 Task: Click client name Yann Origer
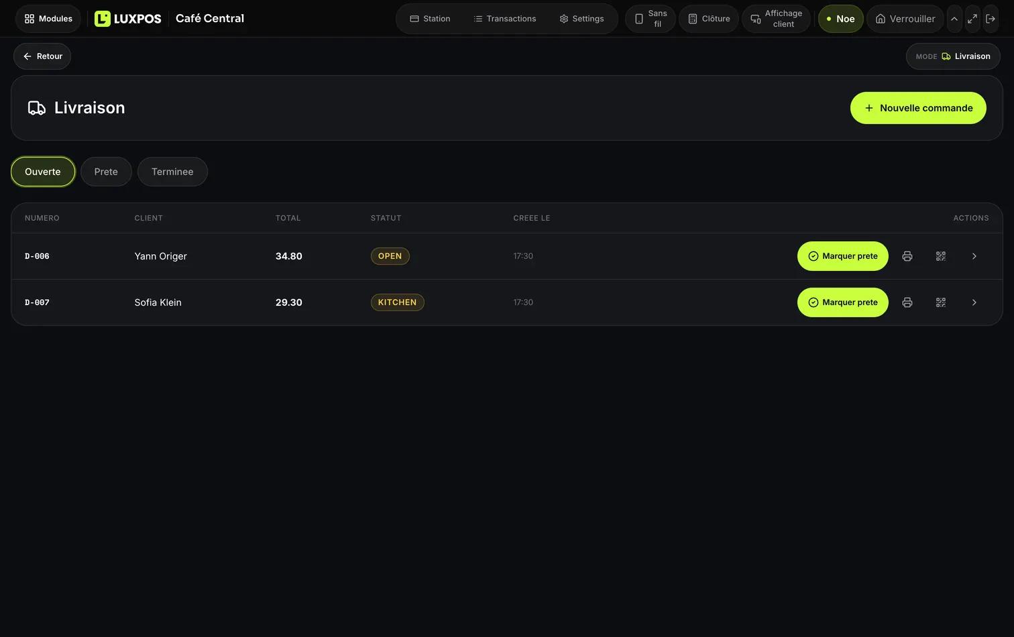(160, 256)
